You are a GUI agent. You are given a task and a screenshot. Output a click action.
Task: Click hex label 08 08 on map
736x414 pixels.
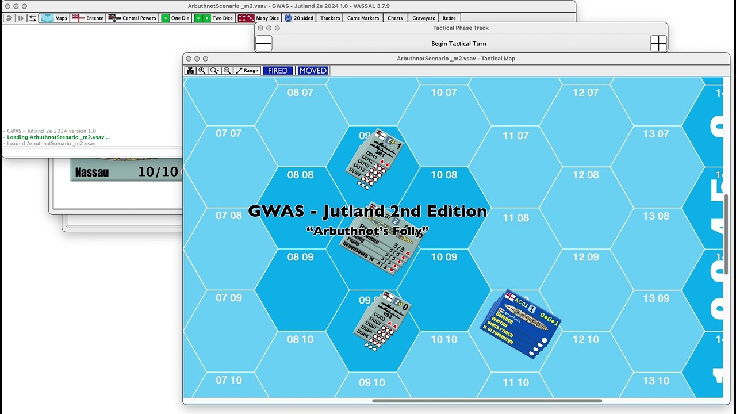(301, 175)
